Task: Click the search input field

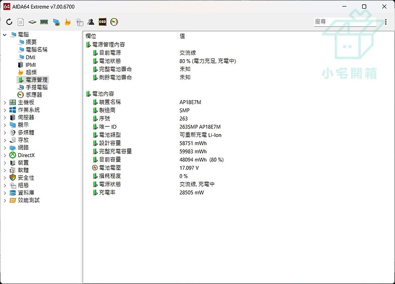Action: pyautogui.click(x=345, y=22)
